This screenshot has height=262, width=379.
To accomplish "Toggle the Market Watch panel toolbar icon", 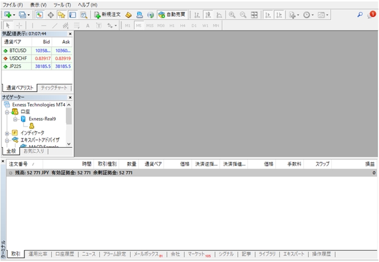I will pos(40,15).
